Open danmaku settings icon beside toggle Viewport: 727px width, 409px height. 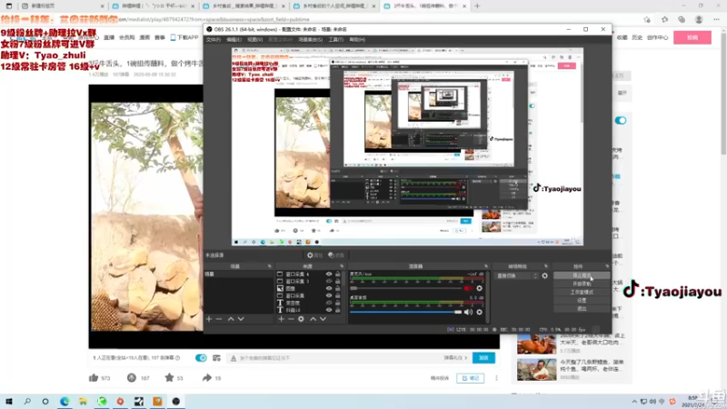[x=216, y=358]
